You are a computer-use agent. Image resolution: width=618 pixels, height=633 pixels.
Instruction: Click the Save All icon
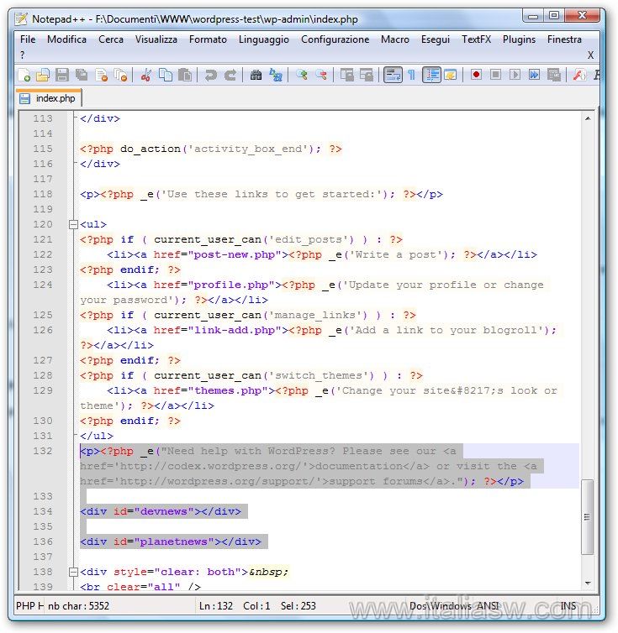[82, 75]
